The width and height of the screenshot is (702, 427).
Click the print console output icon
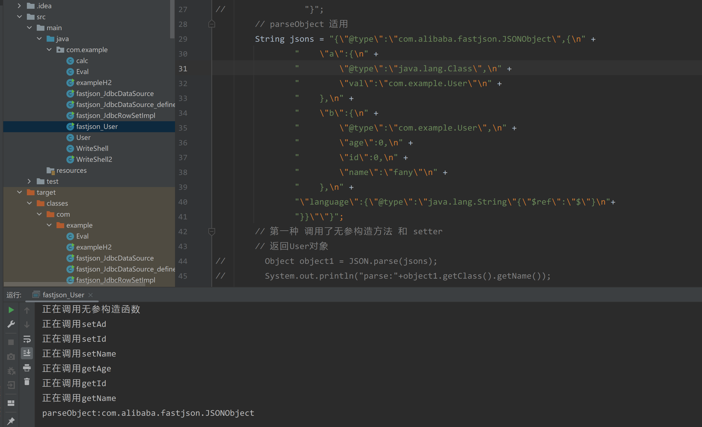click(x=27, y=368)
